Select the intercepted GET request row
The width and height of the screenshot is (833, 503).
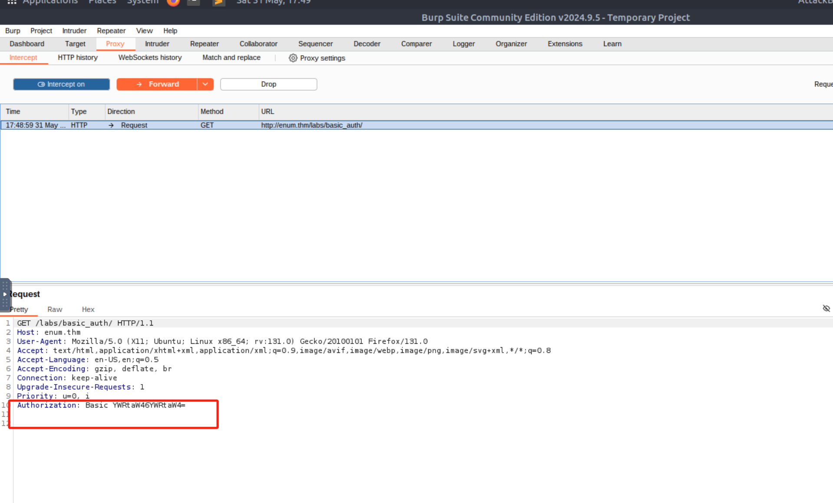coord(417,125)
